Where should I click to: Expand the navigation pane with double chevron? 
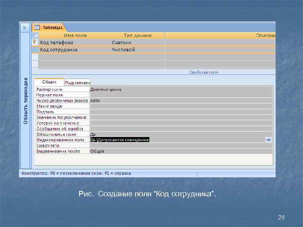point(24,28)
